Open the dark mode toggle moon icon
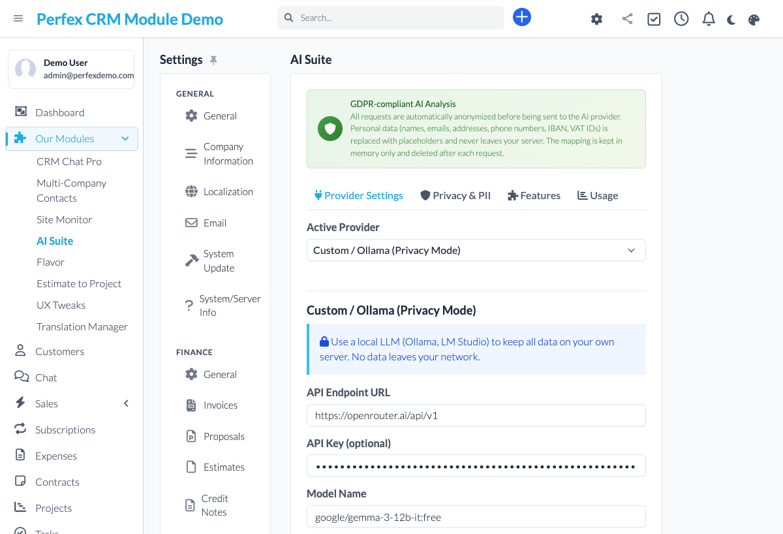 point(731,19)
